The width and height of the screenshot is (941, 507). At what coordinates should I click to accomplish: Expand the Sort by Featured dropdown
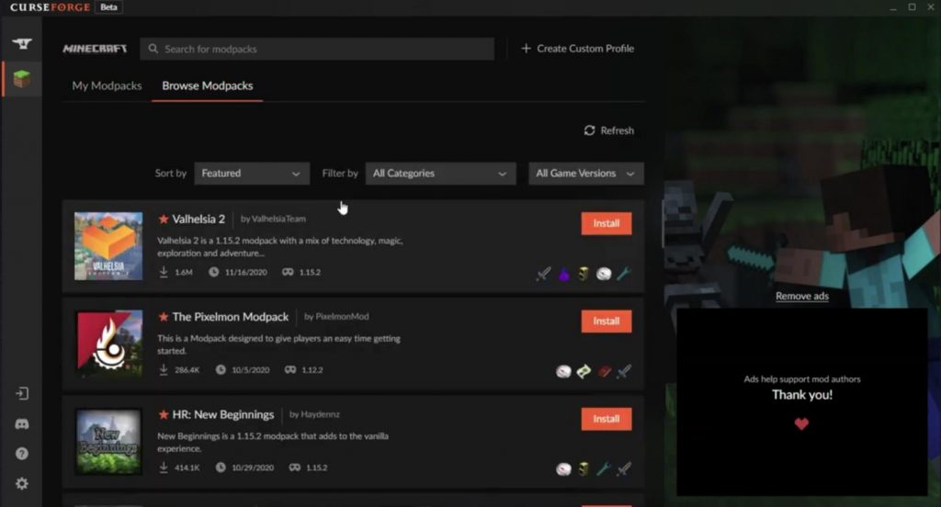[252, 174]
